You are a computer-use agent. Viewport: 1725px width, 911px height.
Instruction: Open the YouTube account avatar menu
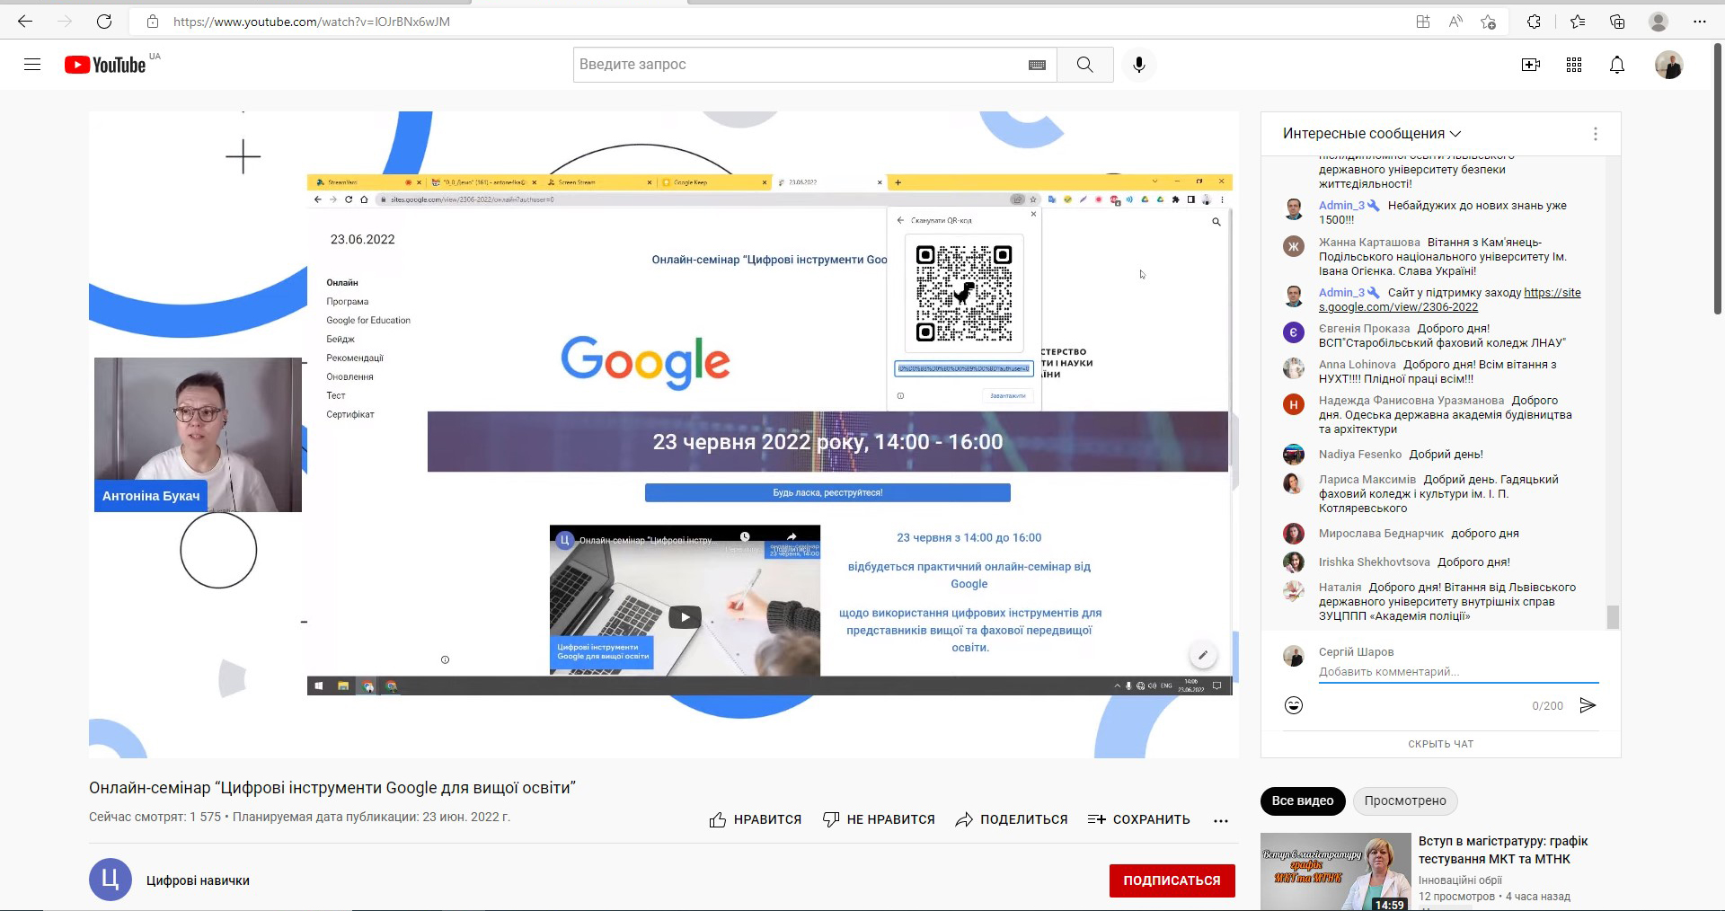click(x=1669, y=65)
